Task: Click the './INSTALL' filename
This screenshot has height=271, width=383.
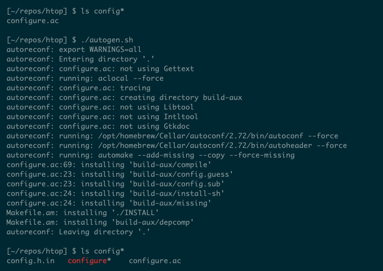Action: (133, 213)
